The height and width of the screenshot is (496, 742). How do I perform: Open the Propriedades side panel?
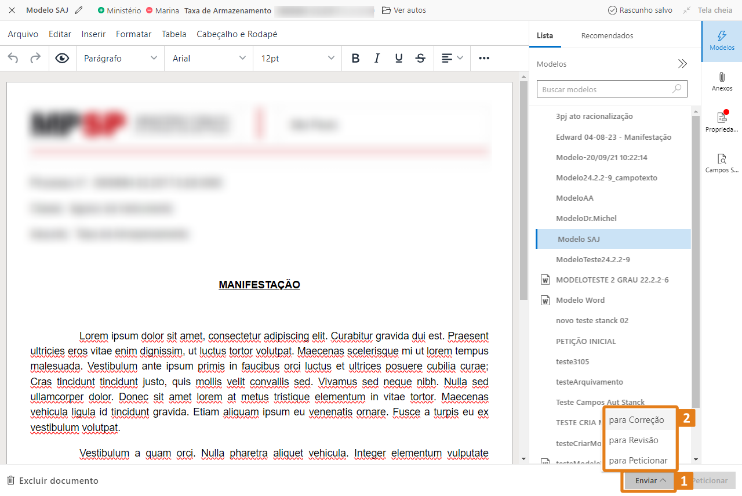722,122
